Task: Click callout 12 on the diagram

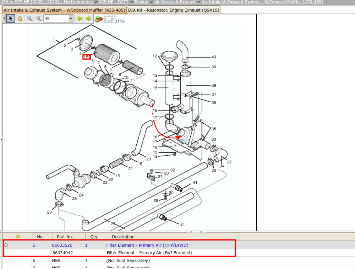Action: [155, 56]
